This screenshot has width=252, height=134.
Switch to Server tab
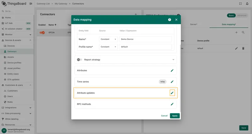click(193, 24)
